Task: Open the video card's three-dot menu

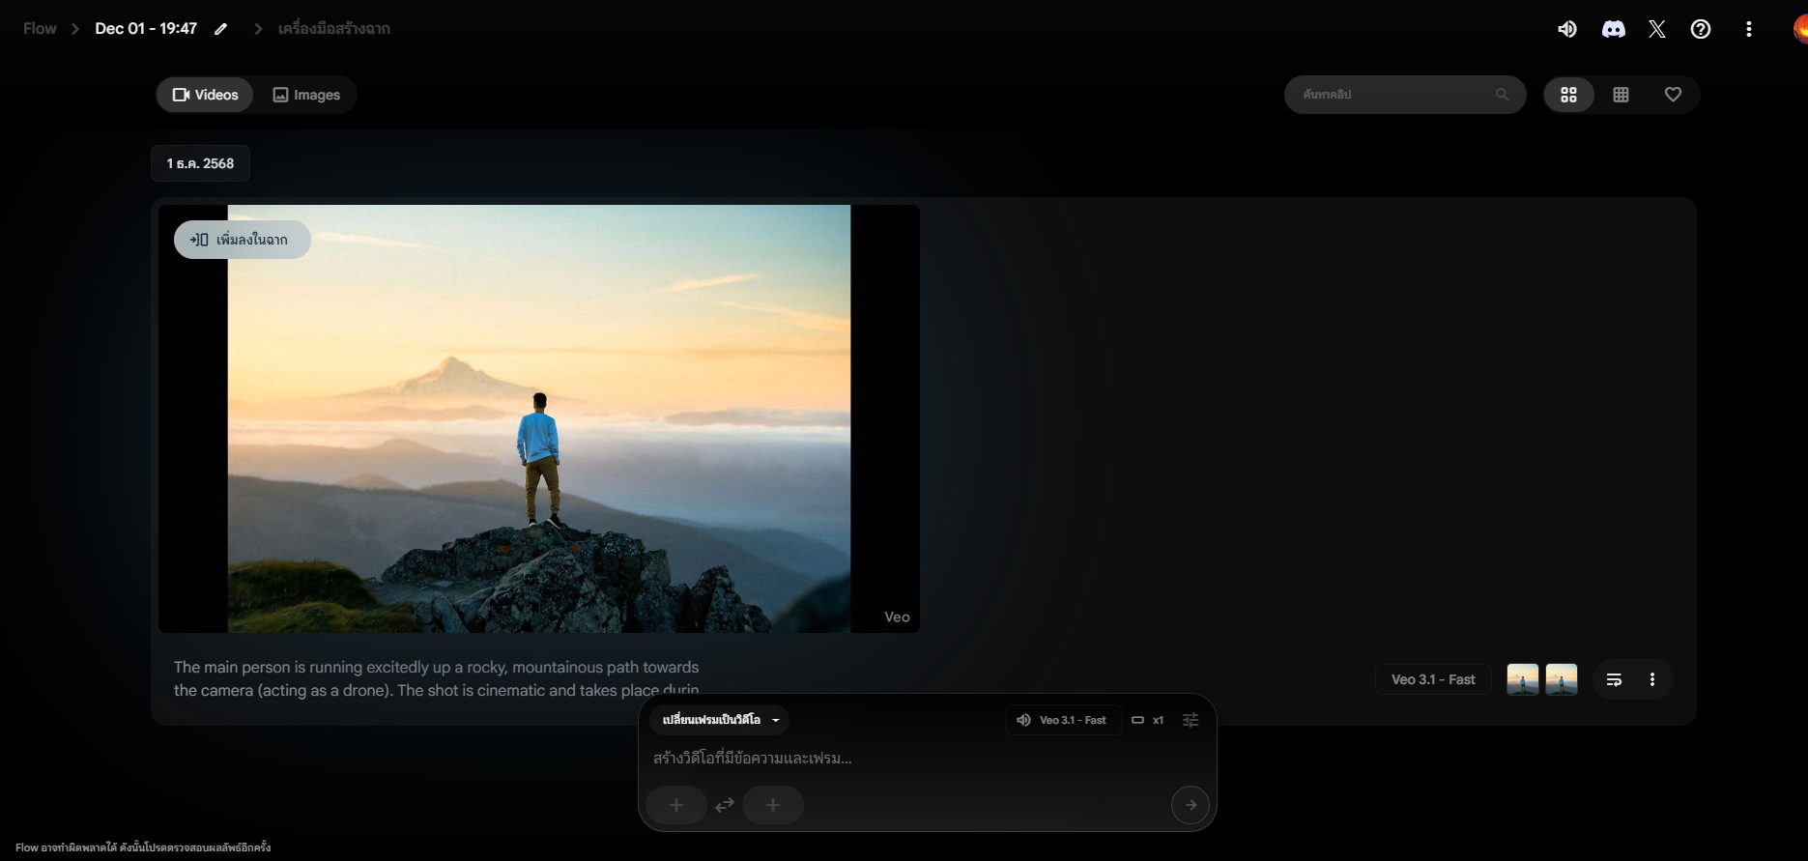Action: tap(1652, 679)
